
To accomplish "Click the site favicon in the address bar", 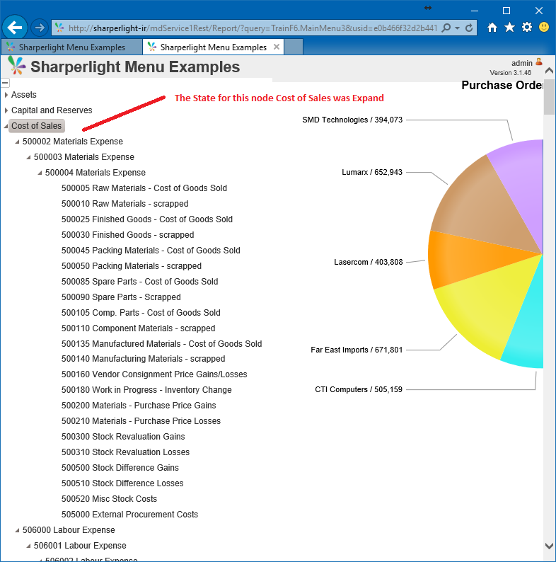I will tap(59, 28).
